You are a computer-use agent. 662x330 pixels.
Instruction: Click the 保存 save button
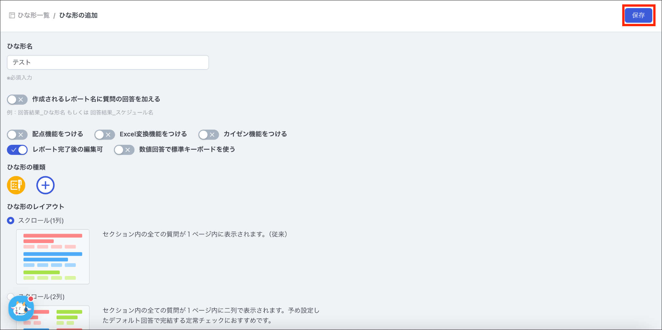click(x=638, y=15)
